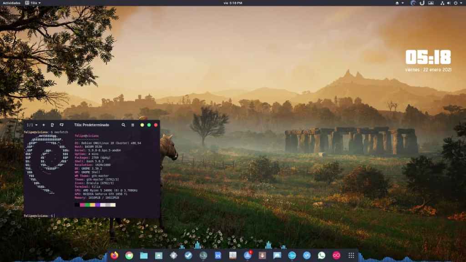Open Firefox from the dock
This screenshot has width=466, height=262.
click(114, 255)
